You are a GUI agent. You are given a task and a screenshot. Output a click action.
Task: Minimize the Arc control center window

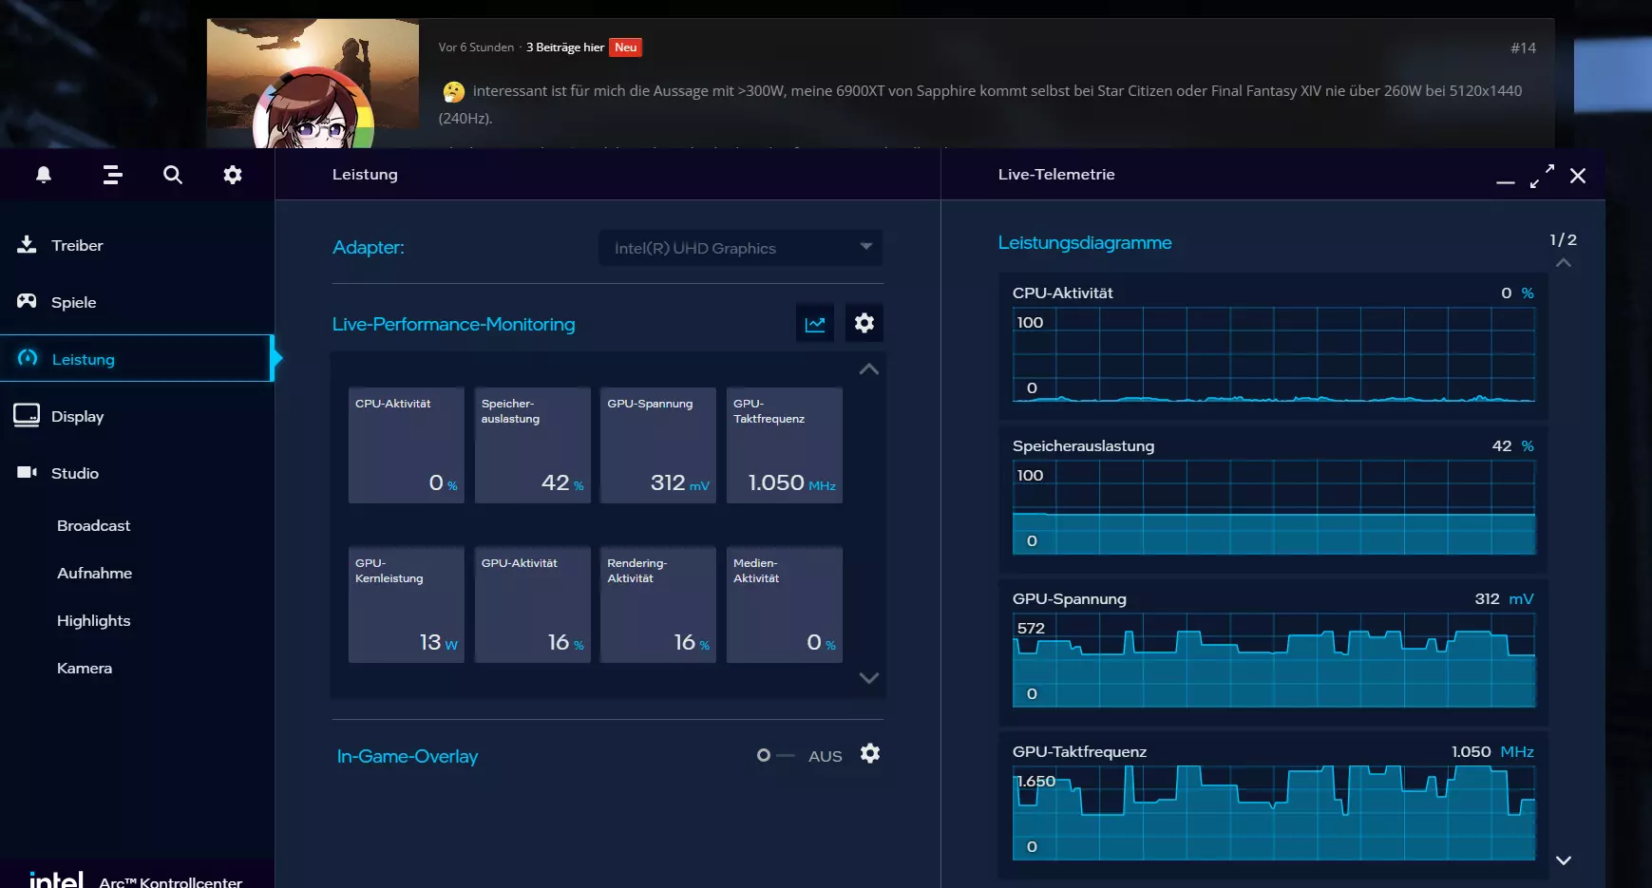[x=1506, y=180]
